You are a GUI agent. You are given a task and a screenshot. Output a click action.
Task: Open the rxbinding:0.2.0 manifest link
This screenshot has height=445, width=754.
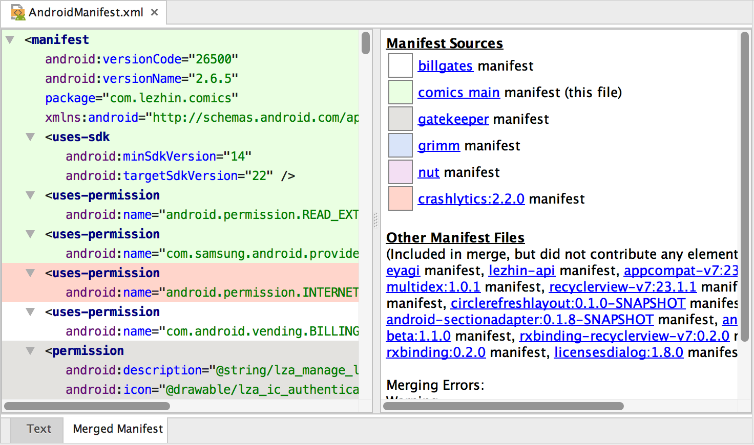click(x=436, y=352)
